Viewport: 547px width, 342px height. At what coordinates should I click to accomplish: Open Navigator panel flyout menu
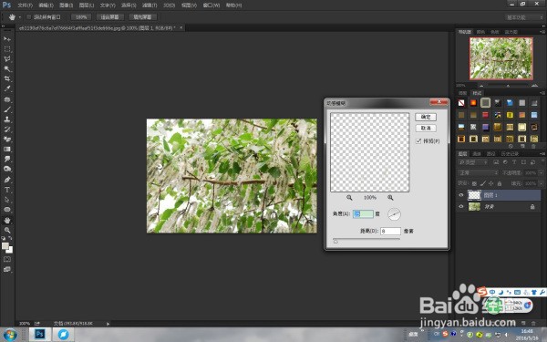point(542,32)
